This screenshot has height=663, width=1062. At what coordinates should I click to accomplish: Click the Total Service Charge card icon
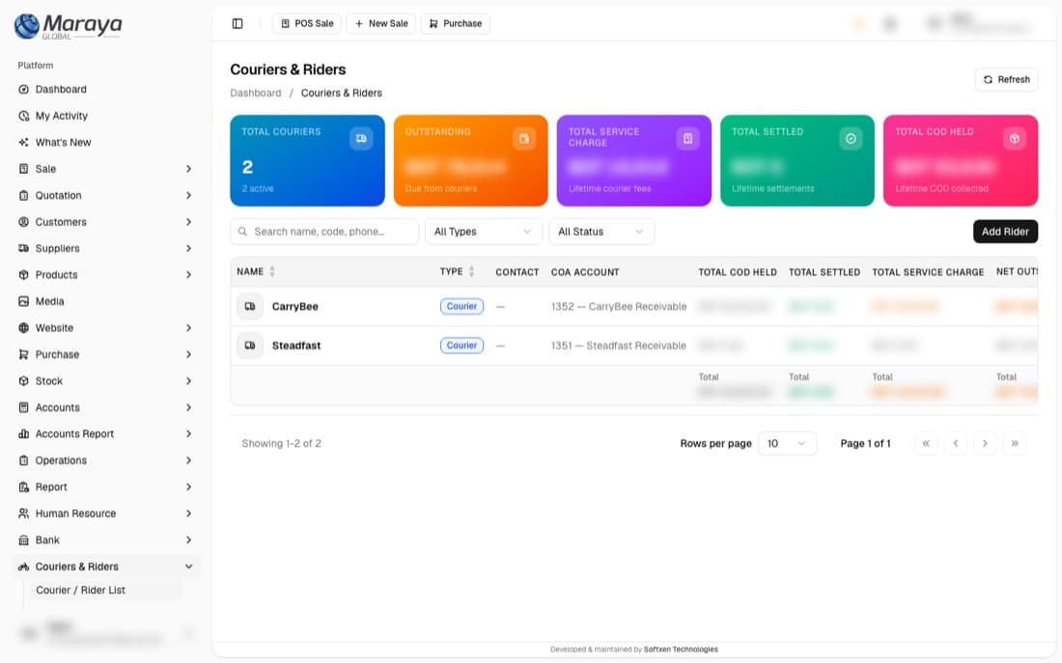pos(687,138)
